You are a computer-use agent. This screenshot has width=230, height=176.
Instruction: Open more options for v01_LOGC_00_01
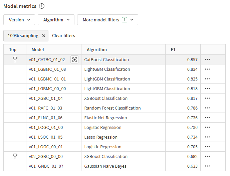click(207, 147)
